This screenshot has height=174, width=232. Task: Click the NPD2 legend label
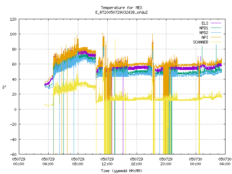(204, 33)
